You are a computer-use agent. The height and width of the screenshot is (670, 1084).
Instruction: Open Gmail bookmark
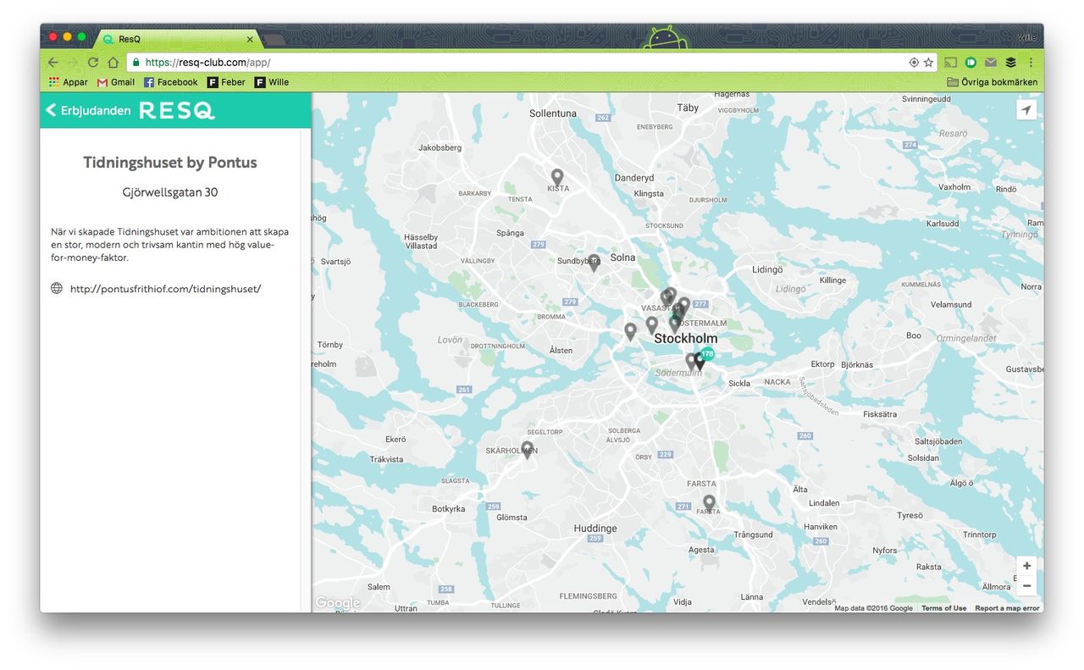point(116,82)
